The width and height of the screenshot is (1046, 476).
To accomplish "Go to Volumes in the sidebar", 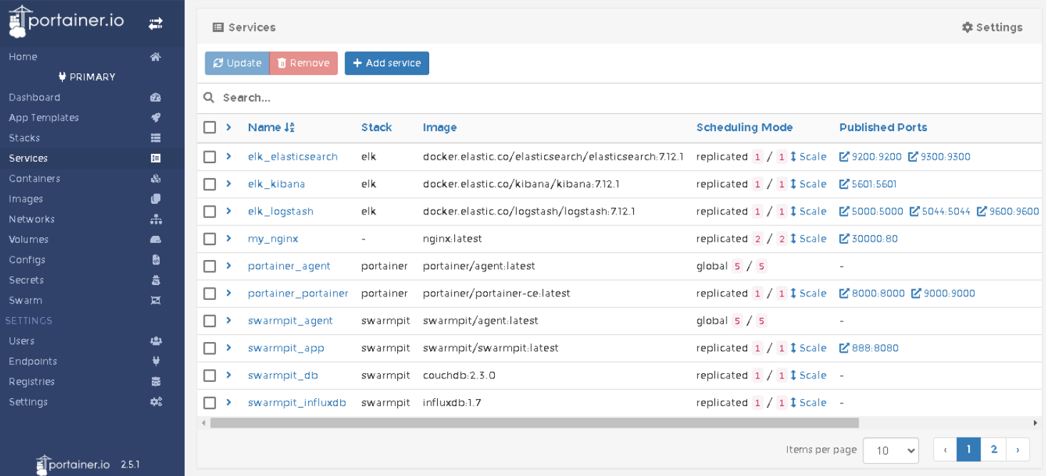I will click(x=29, y=239).
